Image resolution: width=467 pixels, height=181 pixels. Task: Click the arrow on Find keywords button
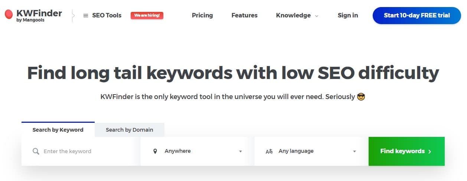click(430, 151)
